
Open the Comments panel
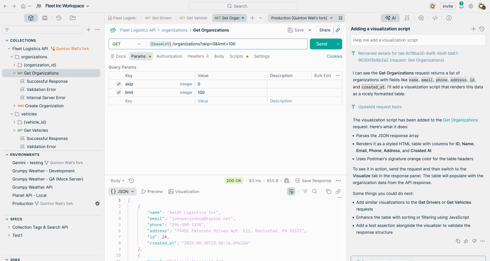pos(421,18)
